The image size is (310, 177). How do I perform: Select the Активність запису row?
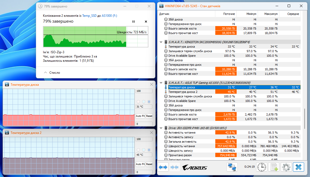click(232, 137)
